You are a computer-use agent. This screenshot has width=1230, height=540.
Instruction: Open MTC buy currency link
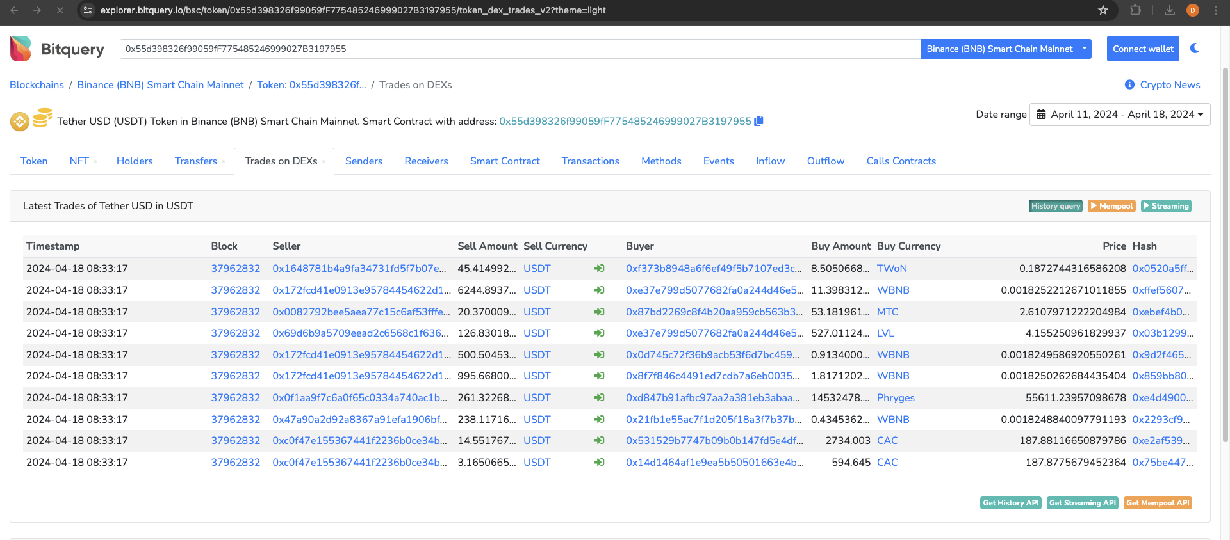(x=887, y=312)
